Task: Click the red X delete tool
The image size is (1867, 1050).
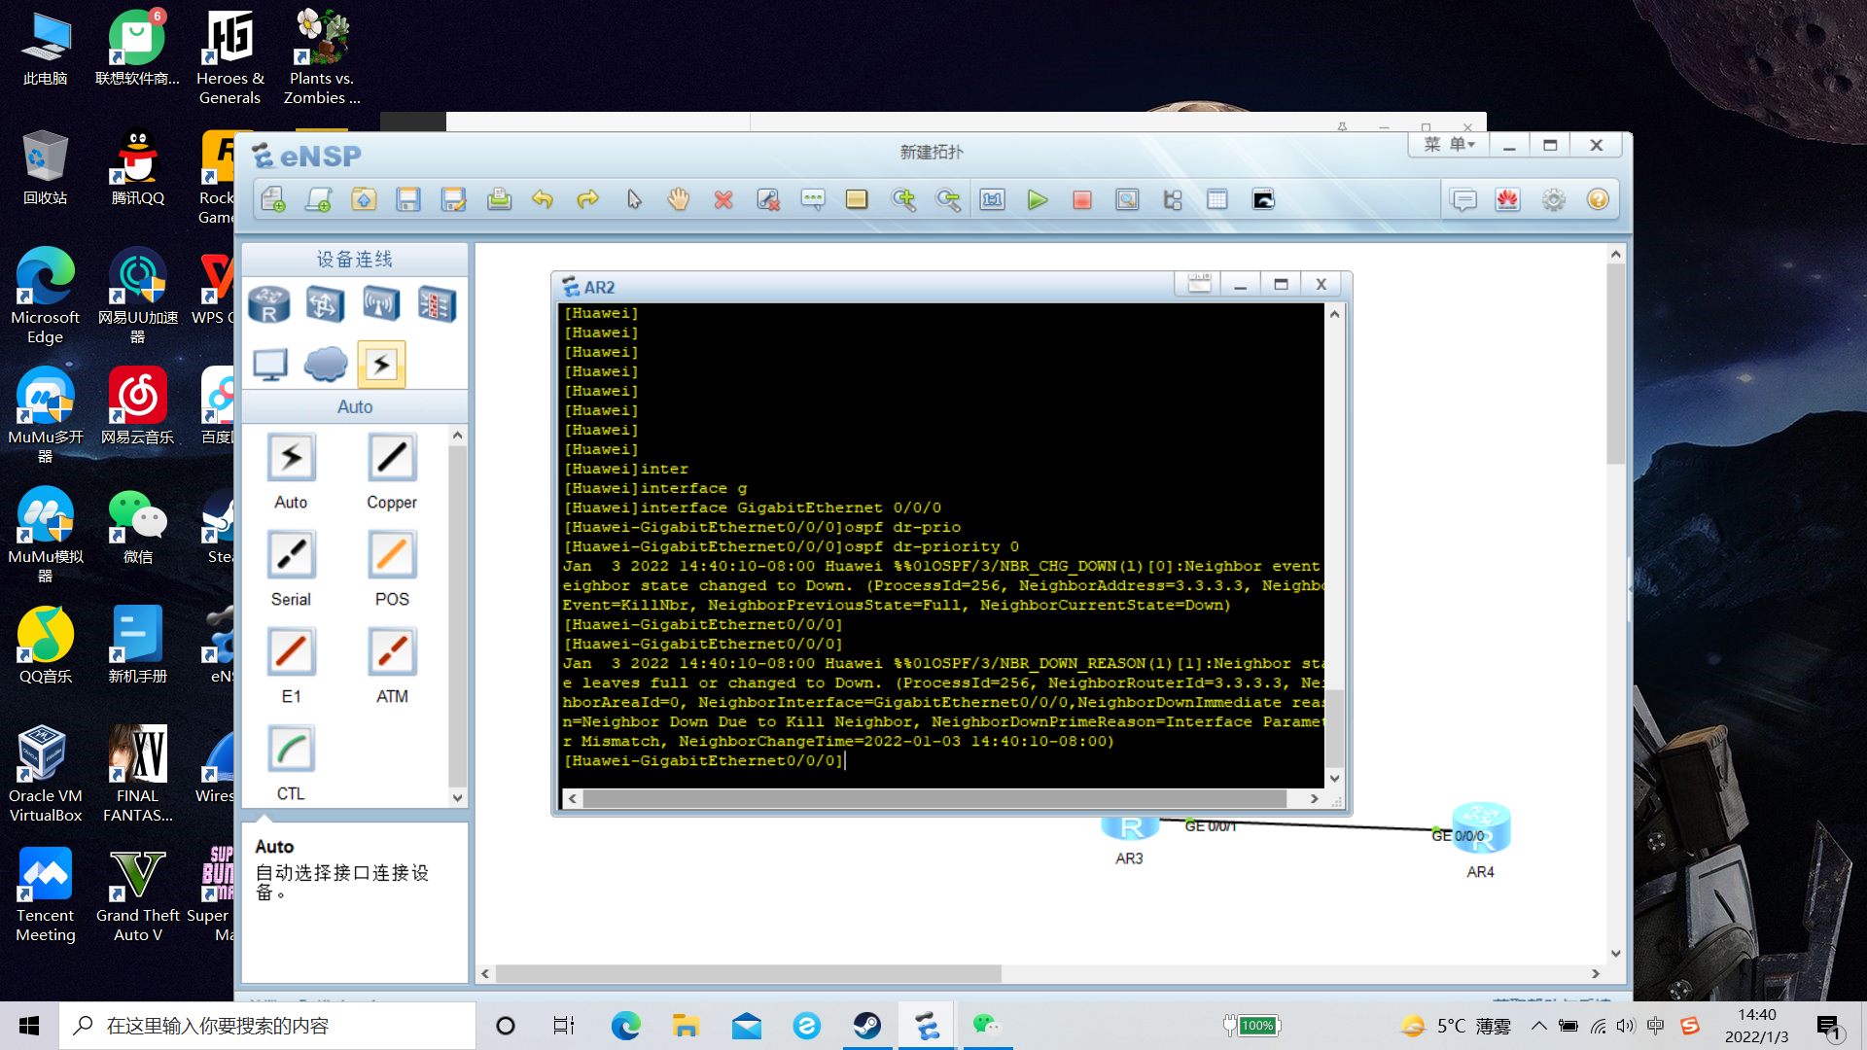Action: (722, 200)
